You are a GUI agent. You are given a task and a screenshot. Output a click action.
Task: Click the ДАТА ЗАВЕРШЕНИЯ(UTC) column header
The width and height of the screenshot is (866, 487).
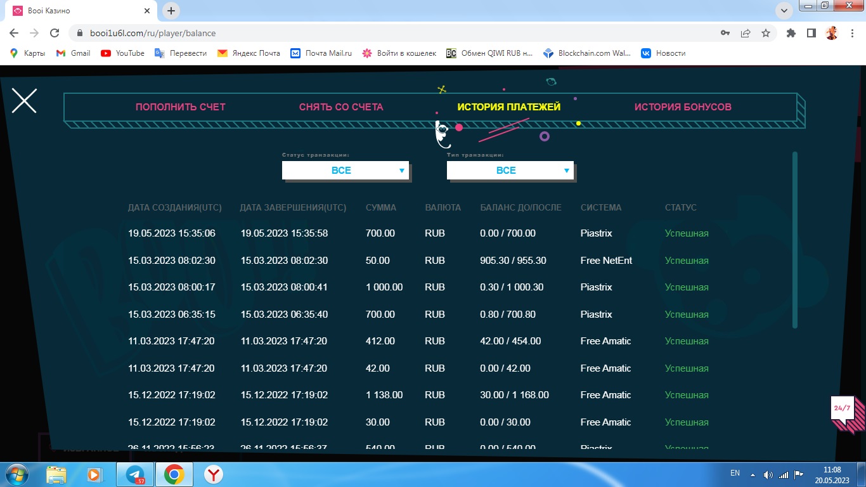pos(293,207)
